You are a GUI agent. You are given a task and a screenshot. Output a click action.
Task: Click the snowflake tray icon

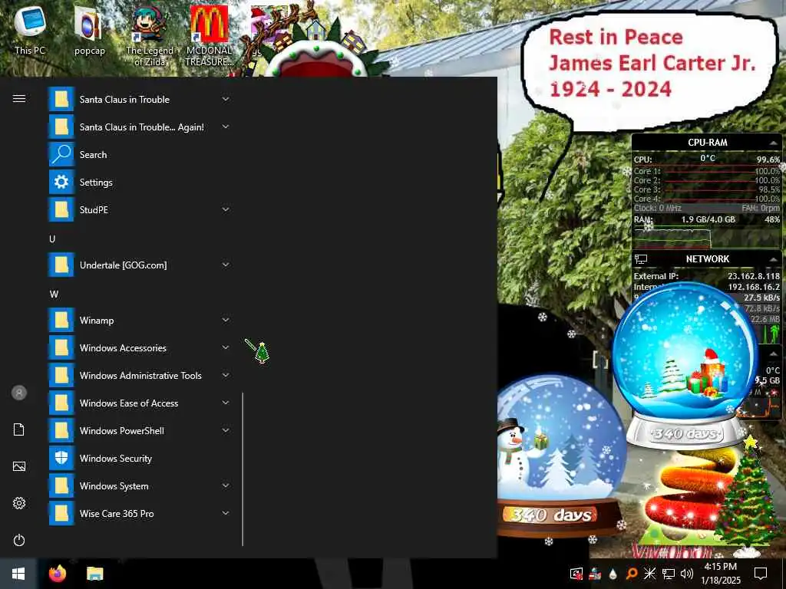point(649,574)
